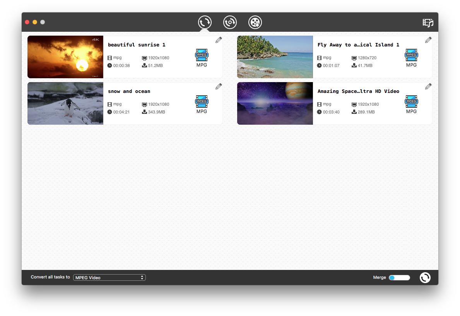
Task: Choose MPG output format for Fly Away video
Action: [x=411, y=58]
